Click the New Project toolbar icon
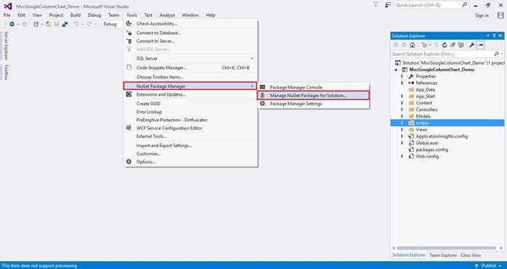 36,24
